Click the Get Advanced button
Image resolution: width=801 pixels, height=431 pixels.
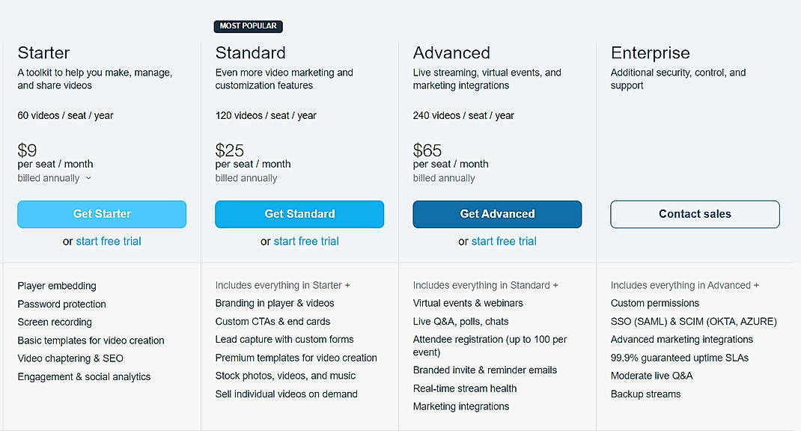pos(497,214)
